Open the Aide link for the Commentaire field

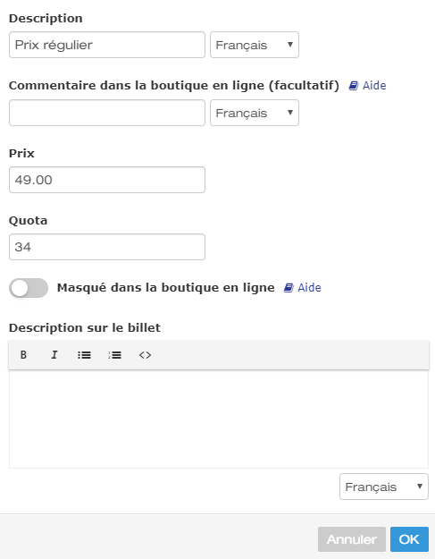pyautogui.click(x=374, y=86)
